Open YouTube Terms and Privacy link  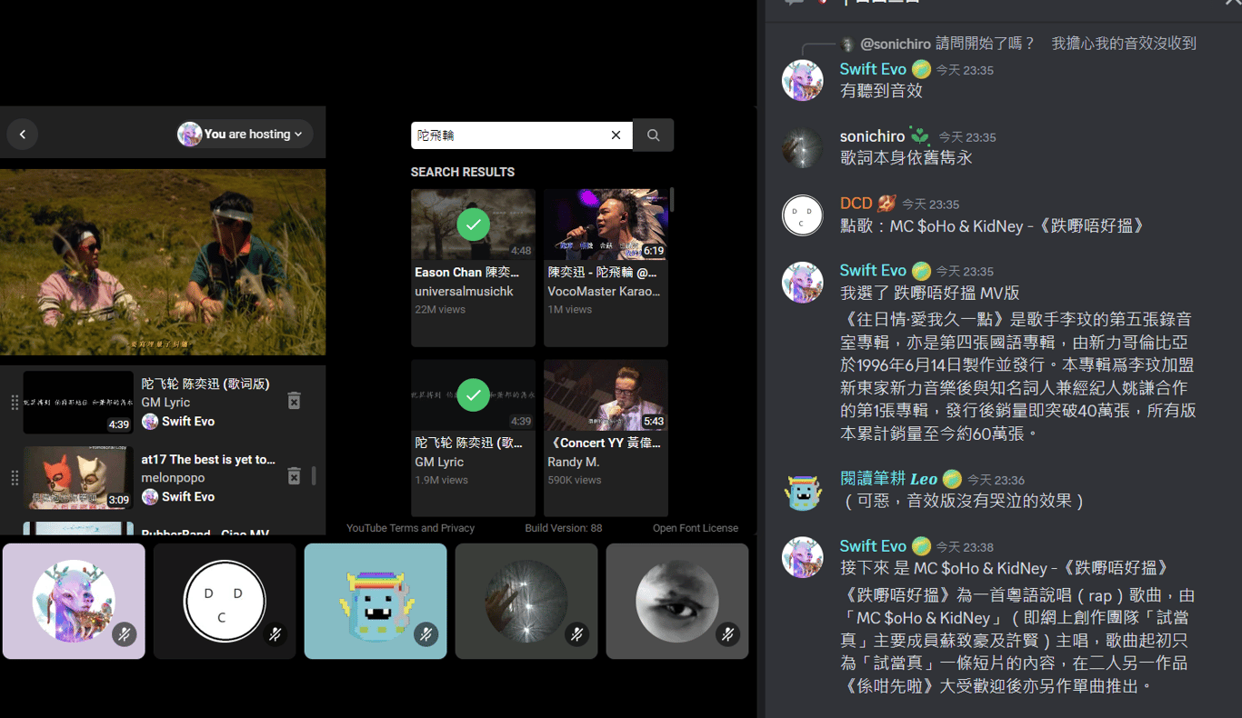[410, 528]
